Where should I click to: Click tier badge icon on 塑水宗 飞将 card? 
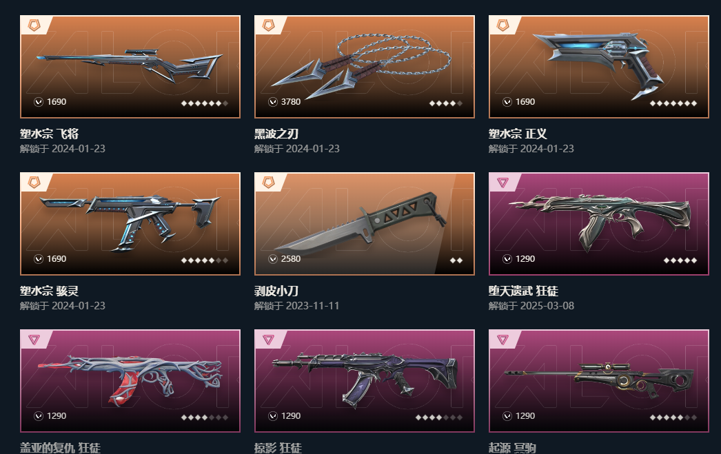[34, 25]
